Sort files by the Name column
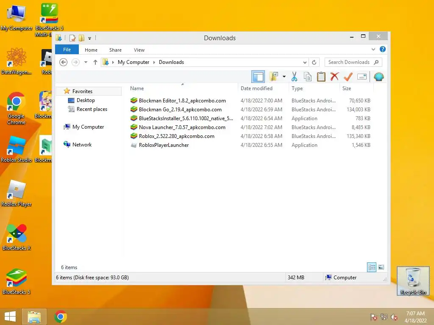 pos(137,88)
